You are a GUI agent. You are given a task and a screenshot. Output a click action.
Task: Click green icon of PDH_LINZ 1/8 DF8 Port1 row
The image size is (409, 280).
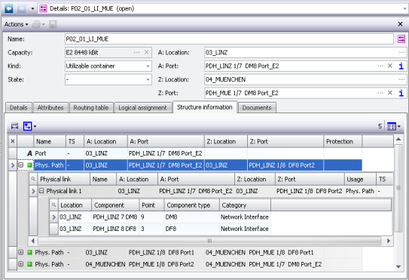coord(29,253)
